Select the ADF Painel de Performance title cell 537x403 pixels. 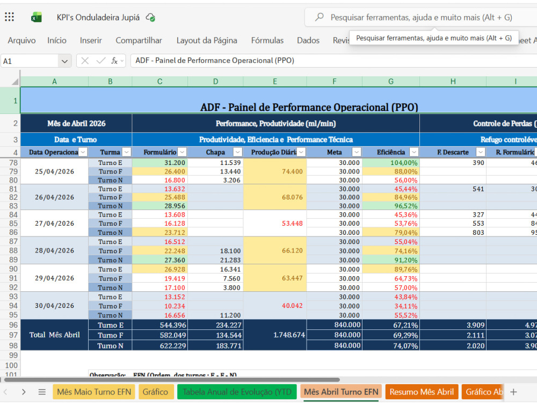(278, 100)
